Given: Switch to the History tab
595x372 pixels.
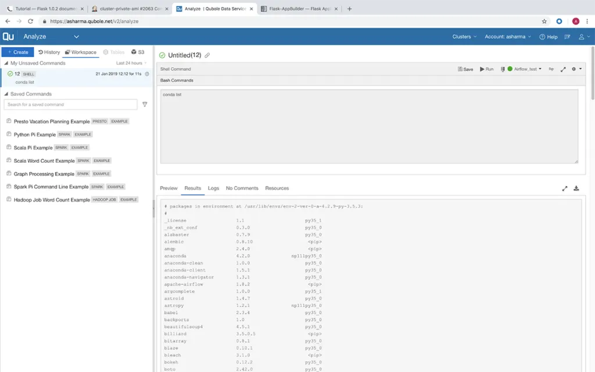Looking at the screenshot, I should coord(49,52).
